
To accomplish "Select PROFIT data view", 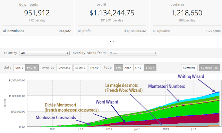I will 32,68.
